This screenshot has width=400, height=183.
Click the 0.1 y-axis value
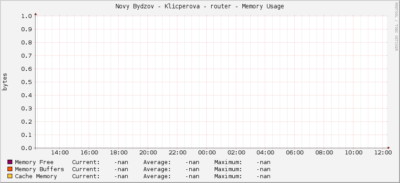(26, 135)
